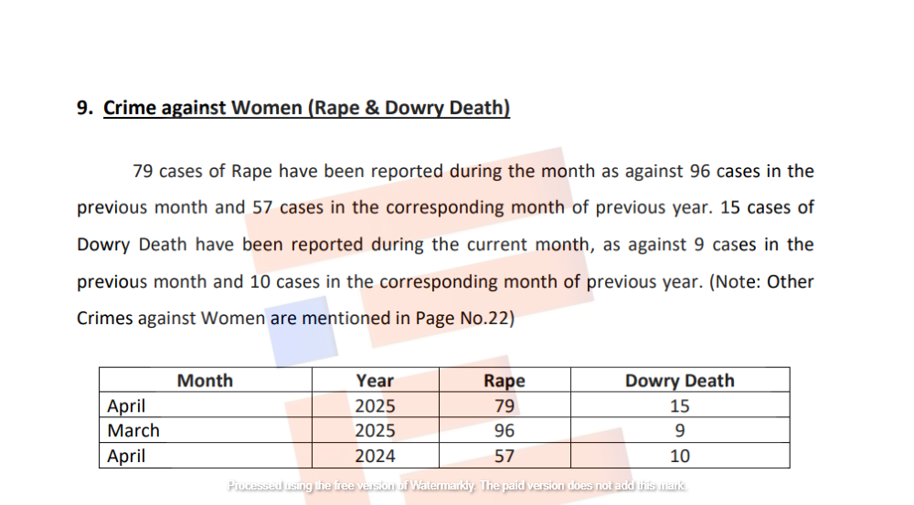Screen dimensions: 914x505
Task: Click the "Dowry Death" column header cell
Action: coord(679,381)
